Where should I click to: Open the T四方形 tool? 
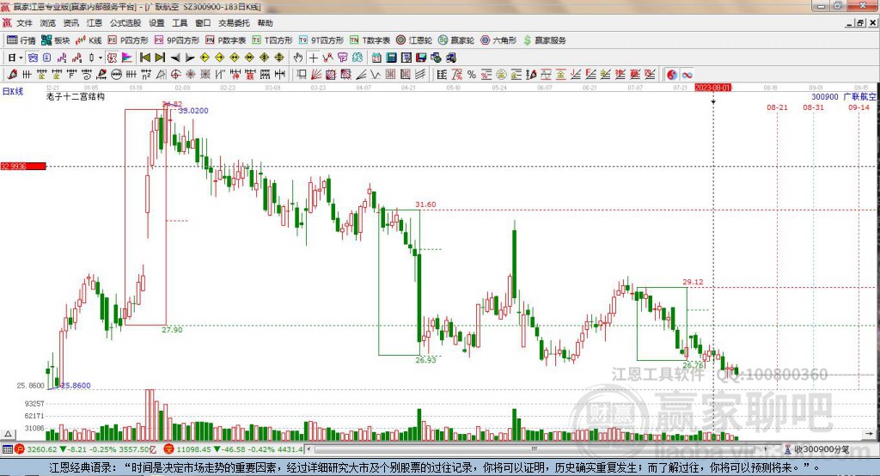coord(272,40)
